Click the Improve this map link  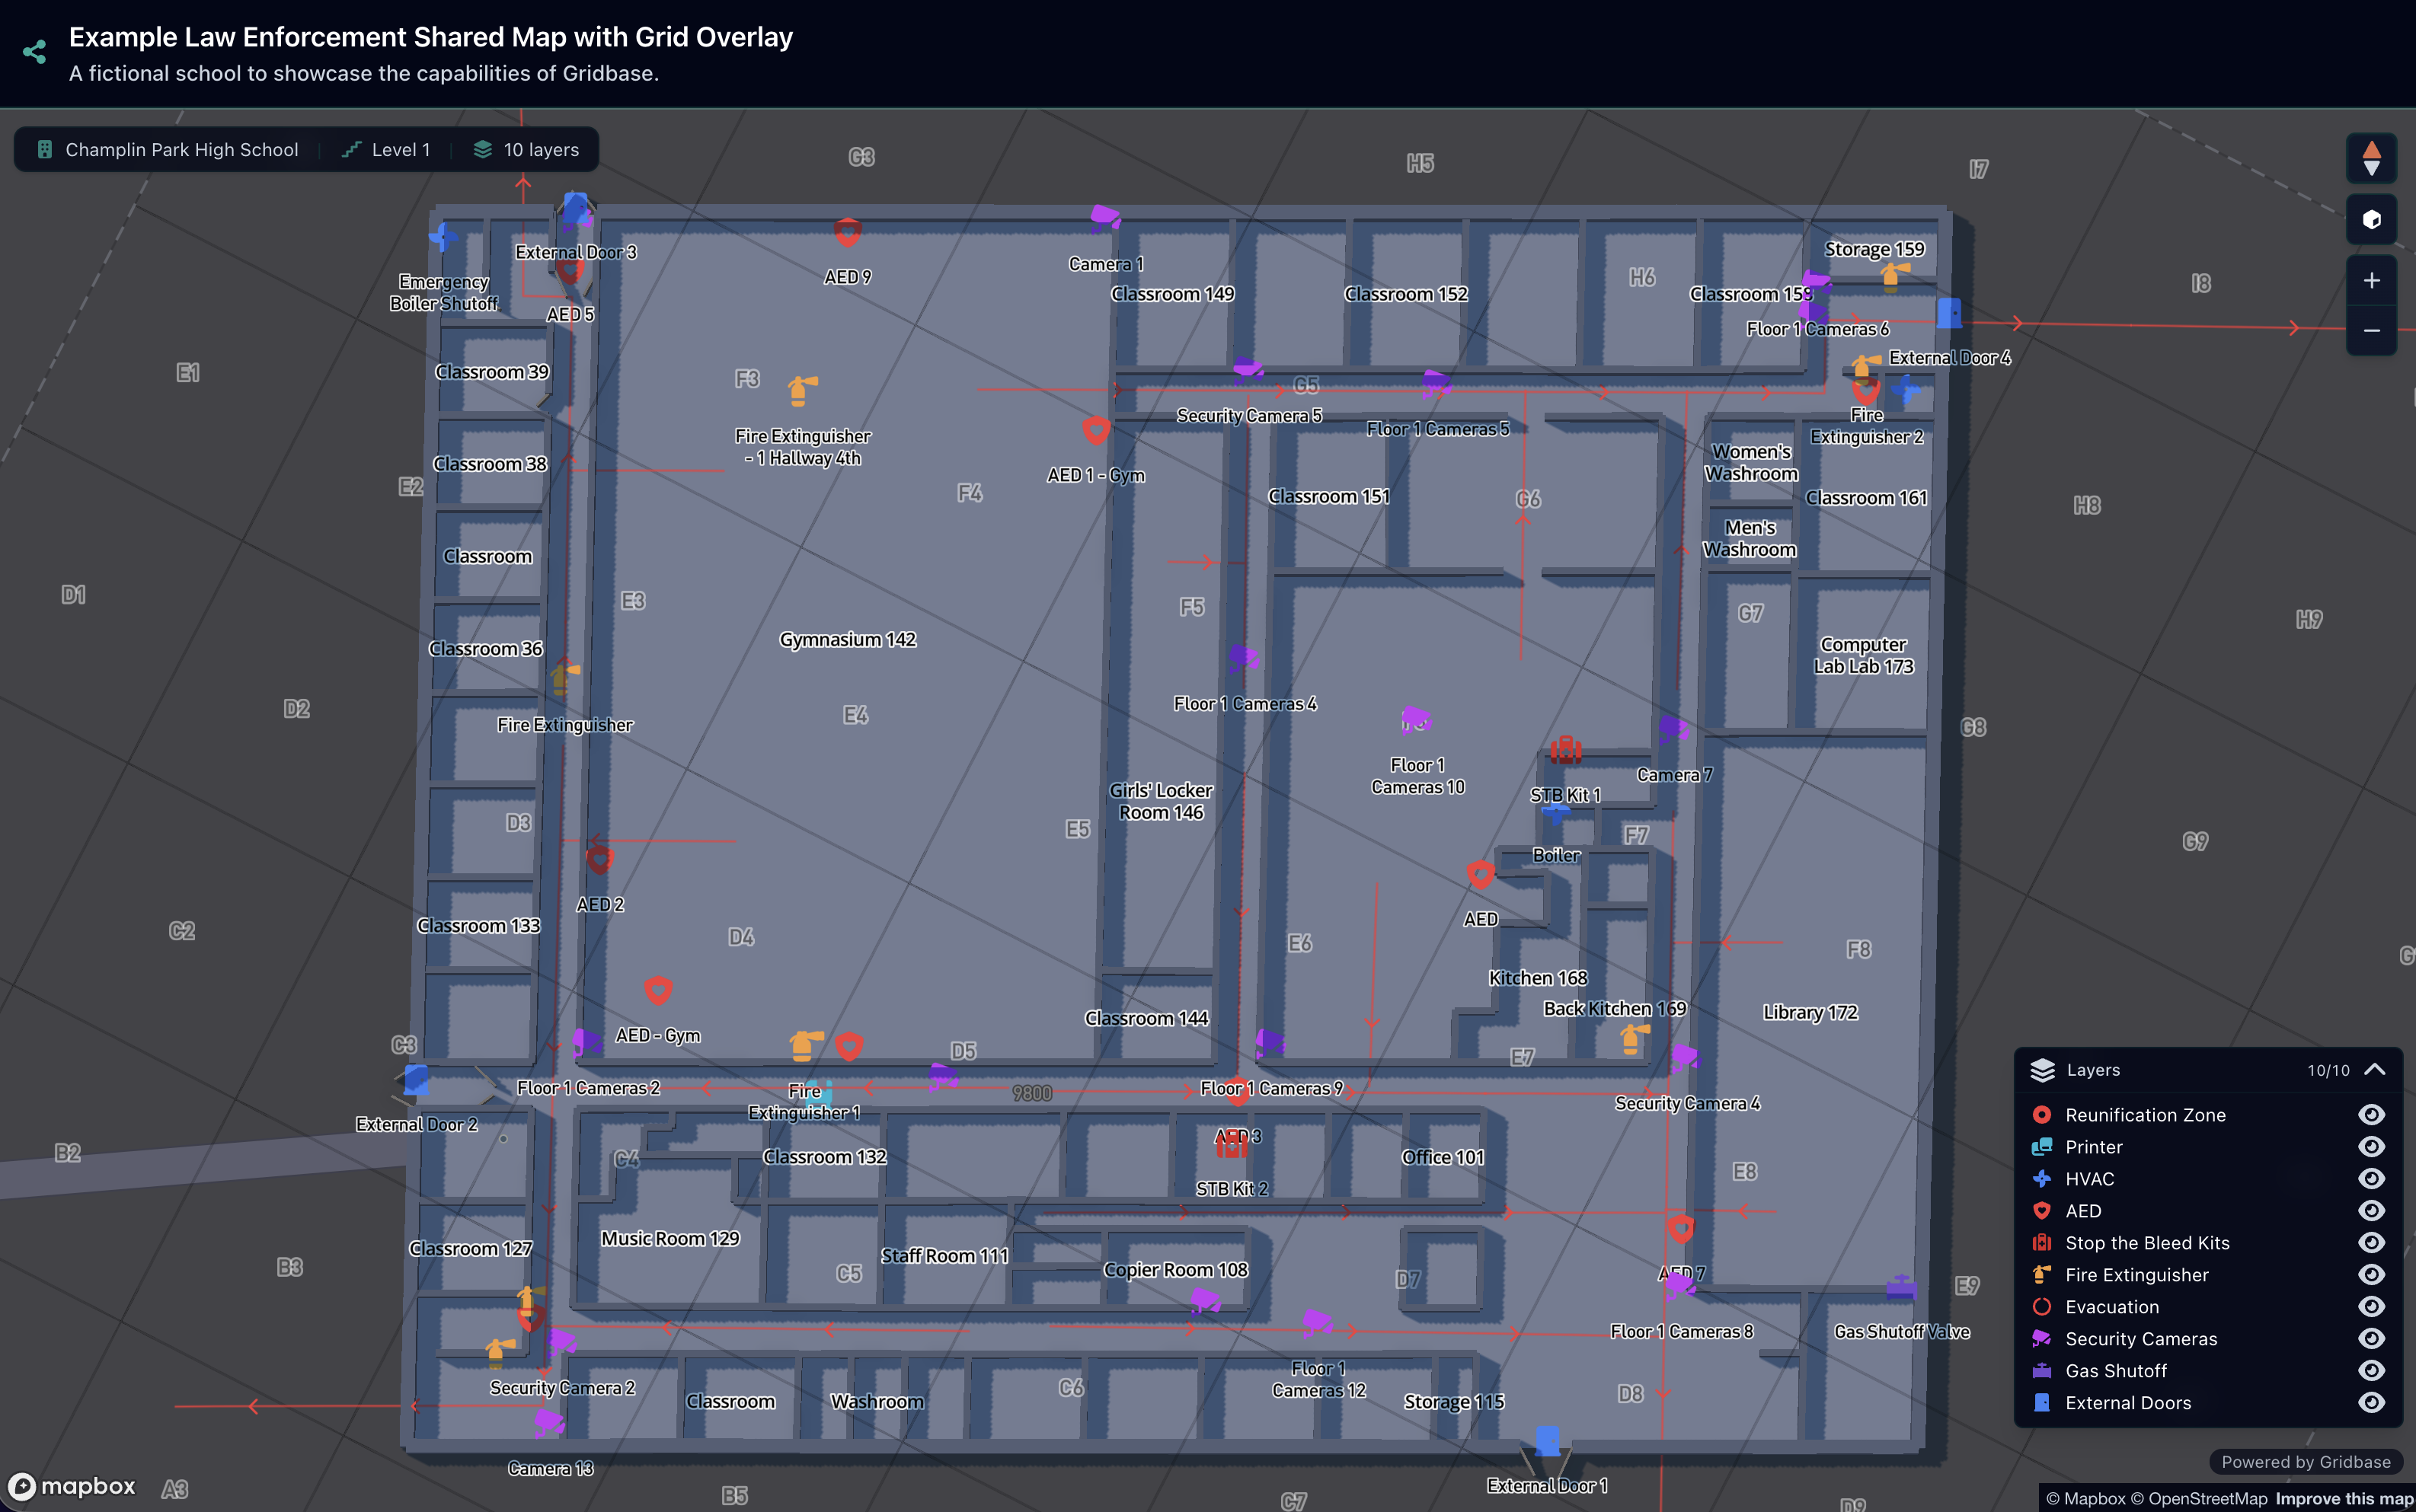pos(2344,1498)
